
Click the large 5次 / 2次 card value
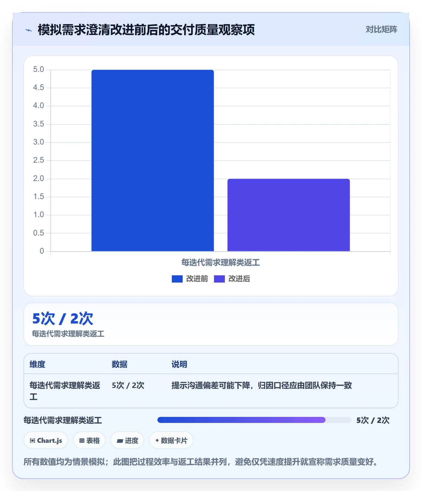click(63, 319)
